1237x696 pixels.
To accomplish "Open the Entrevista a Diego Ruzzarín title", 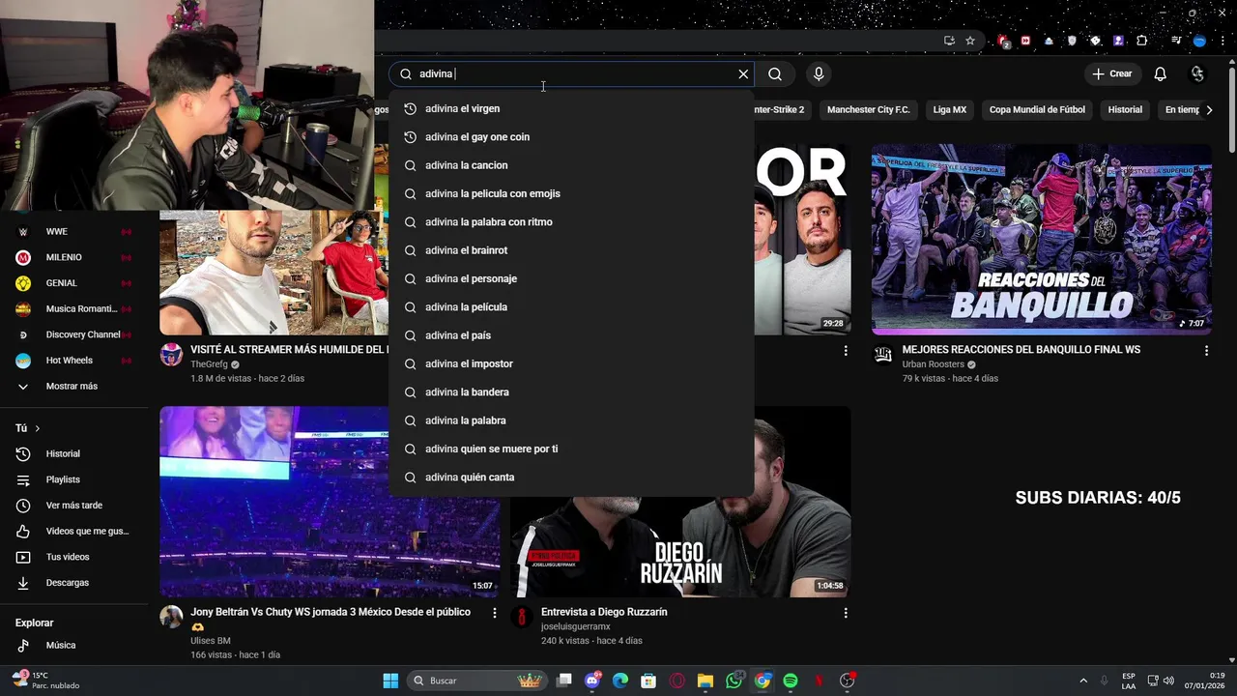I will point(604,613).
